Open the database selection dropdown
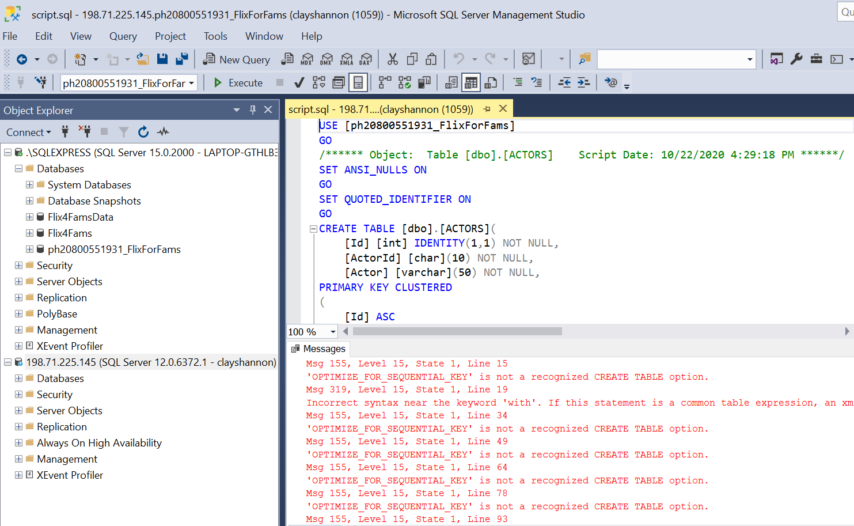854x526 pixels. click(191, 82)
